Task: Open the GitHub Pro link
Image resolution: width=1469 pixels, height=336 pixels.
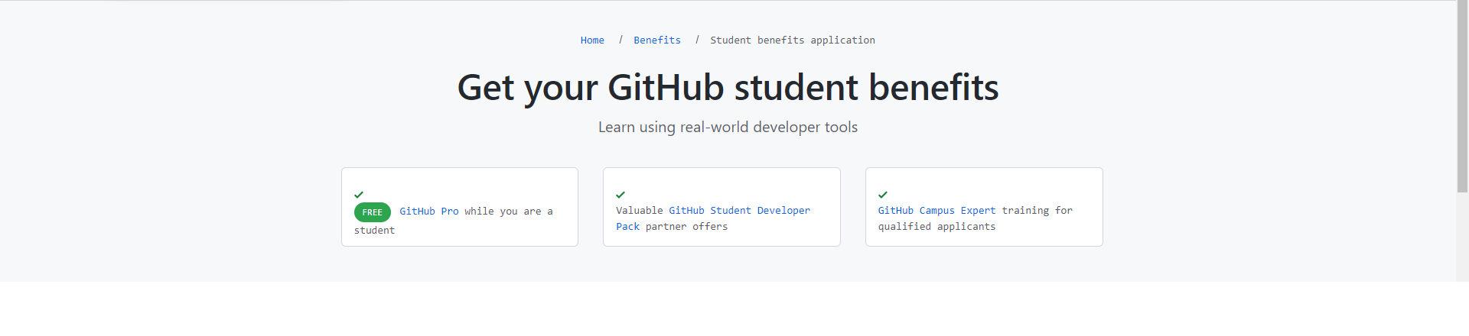Action: click(x=429, y=212)
